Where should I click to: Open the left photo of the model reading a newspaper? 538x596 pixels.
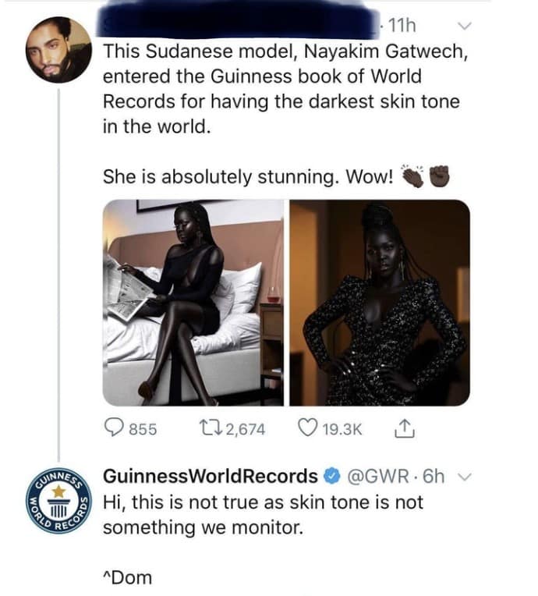click(x=193, y=303)
